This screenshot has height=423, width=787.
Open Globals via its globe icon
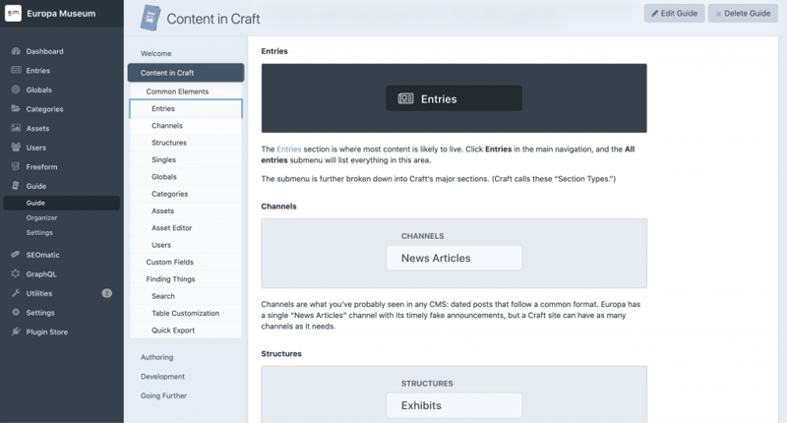(x=16, y=90)
